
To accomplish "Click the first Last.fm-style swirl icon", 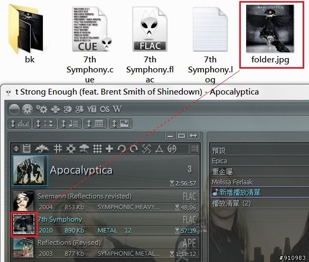I will pos(68,109).
